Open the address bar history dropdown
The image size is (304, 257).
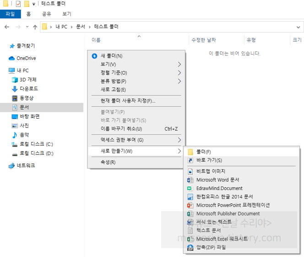(x=298, y=27)
